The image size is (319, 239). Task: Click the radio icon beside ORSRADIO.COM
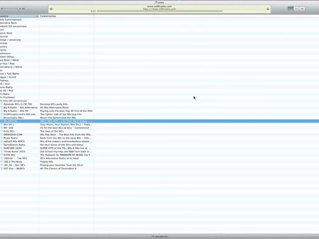coord(2,134)
